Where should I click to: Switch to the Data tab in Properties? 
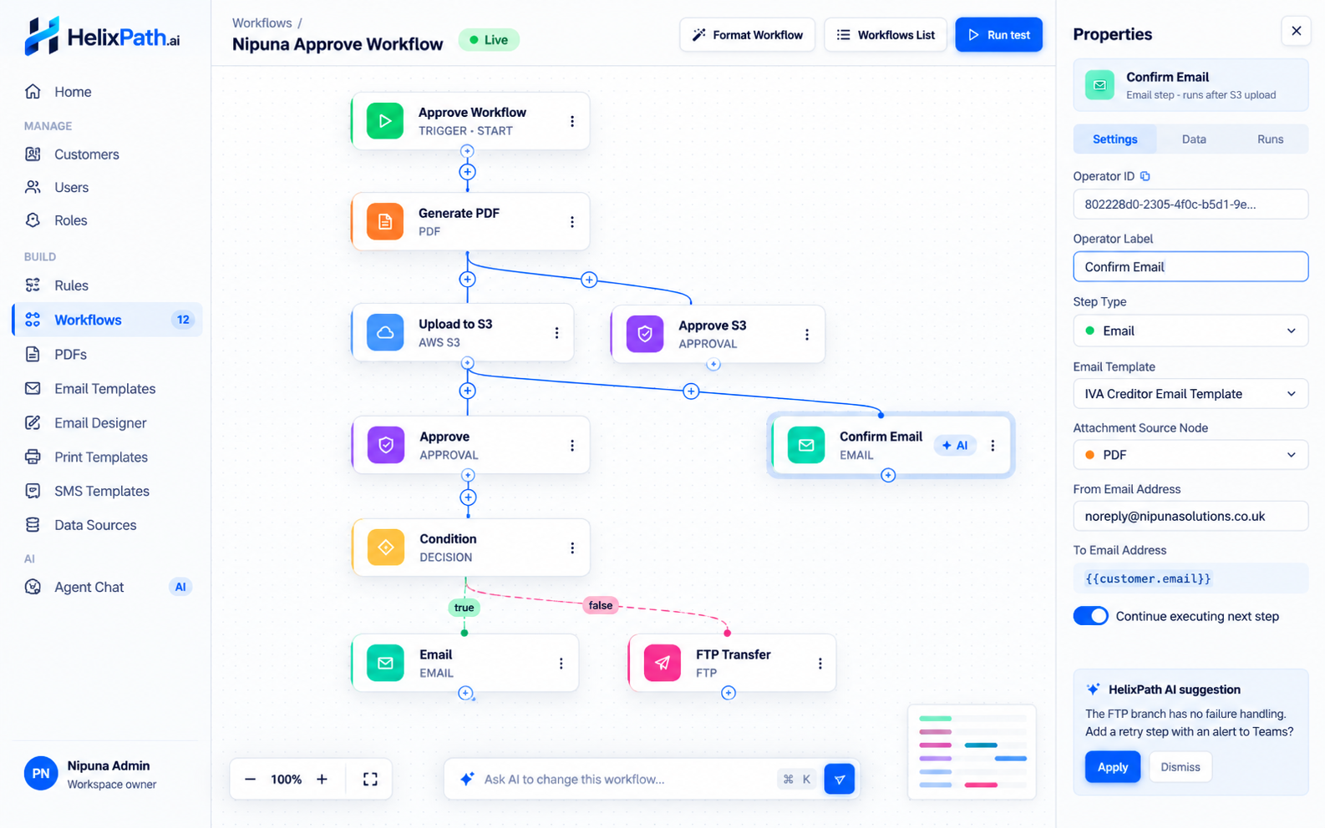(1194, 139)
